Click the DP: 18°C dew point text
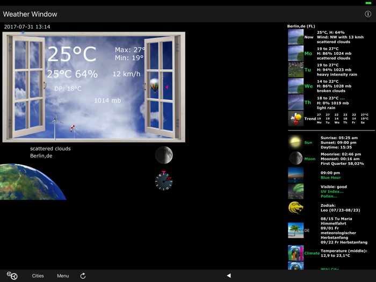376x282 pixels. click(68, 89)
